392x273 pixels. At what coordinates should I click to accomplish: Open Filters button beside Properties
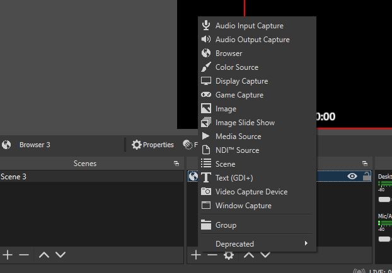190,145
